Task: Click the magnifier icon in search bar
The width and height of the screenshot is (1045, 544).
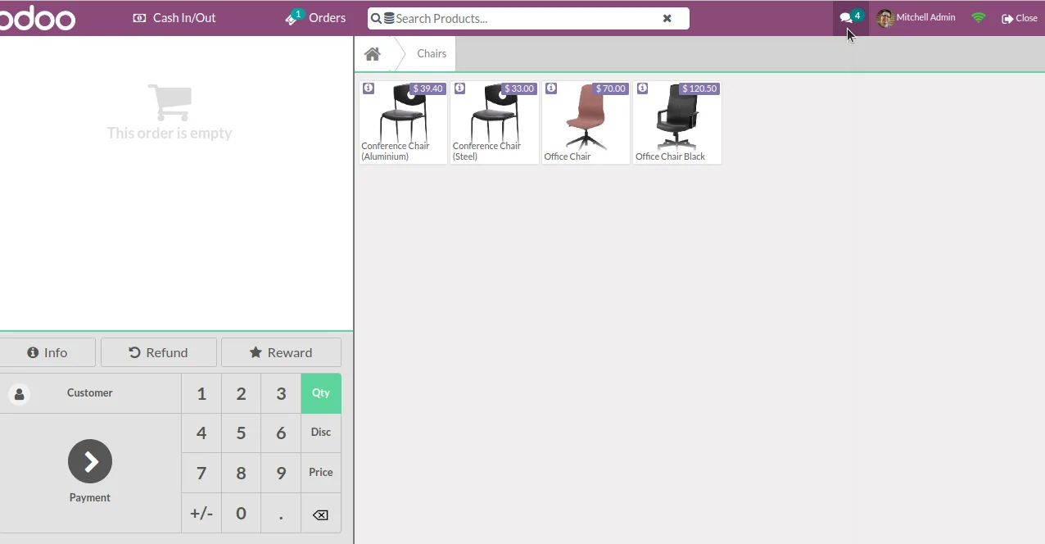Action: point(377,18)
